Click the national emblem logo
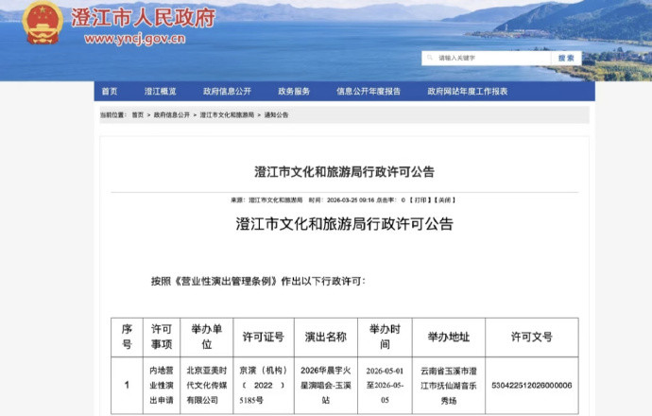The height and width of the screenshot is (416, 652). pos(43,23)
